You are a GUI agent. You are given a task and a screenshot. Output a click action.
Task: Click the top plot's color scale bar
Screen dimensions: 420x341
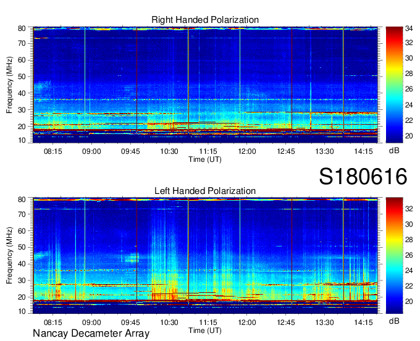[394, 85]
